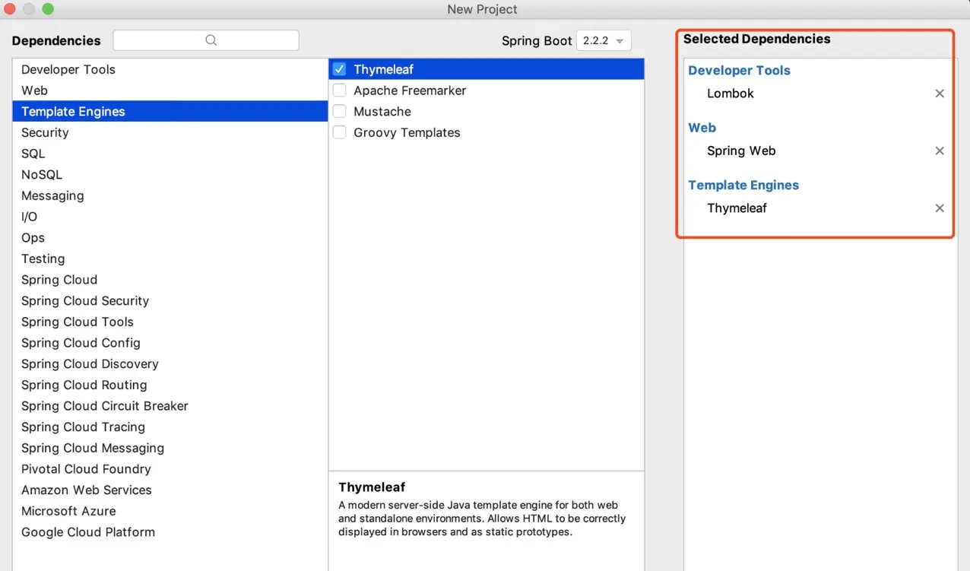Select the Web category in list

pos(170,90)
